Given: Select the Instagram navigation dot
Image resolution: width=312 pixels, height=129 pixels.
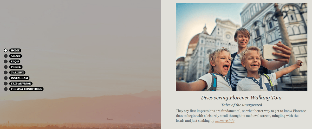Looking at the screenshot, I should click(x=6, y=78).
